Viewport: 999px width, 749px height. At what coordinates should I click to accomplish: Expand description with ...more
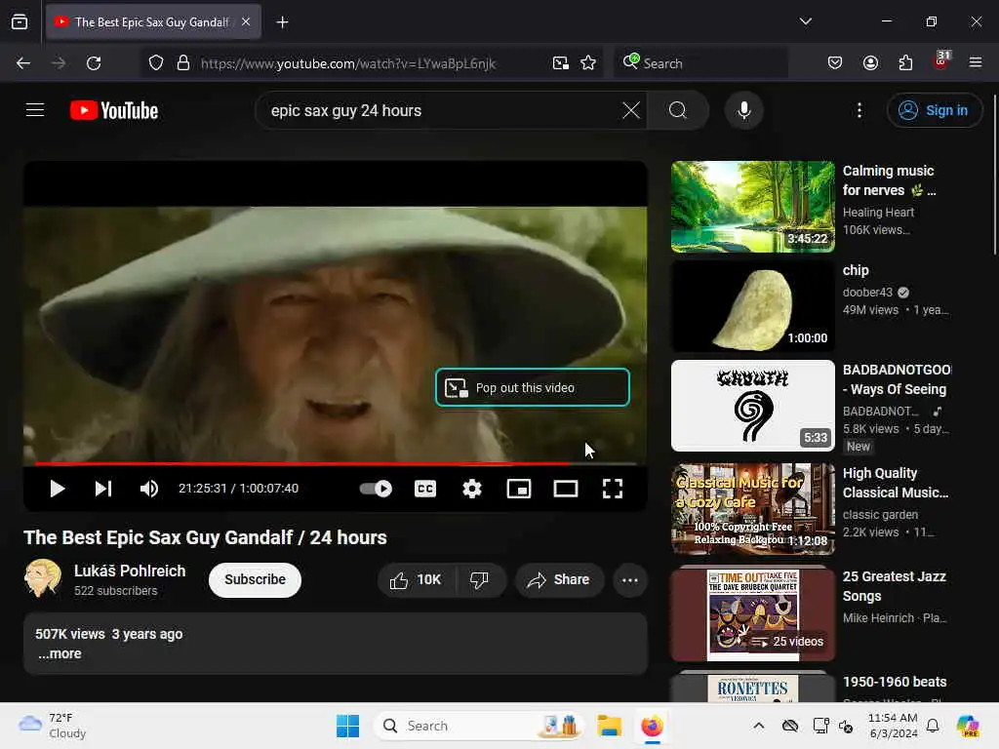(60, 653)
